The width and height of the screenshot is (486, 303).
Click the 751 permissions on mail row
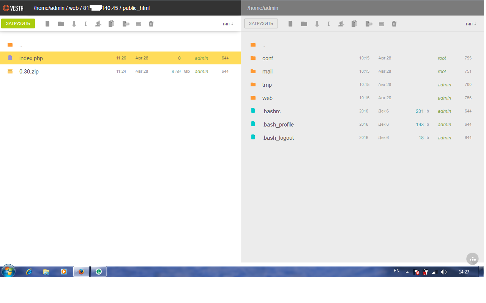tap(468, 71)
